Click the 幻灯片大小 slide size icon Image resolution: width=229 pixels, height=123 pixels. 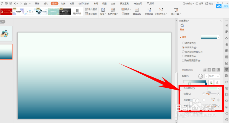pyautogui.click(x=161, y=10)
